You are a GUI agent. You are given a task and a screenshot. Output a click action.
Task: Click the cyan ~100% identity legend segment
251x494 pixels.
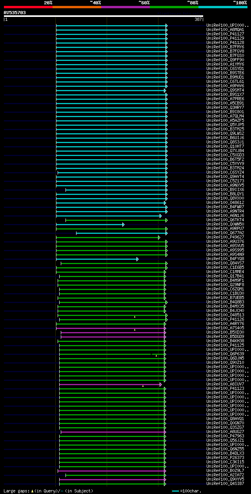click(222, 7)
